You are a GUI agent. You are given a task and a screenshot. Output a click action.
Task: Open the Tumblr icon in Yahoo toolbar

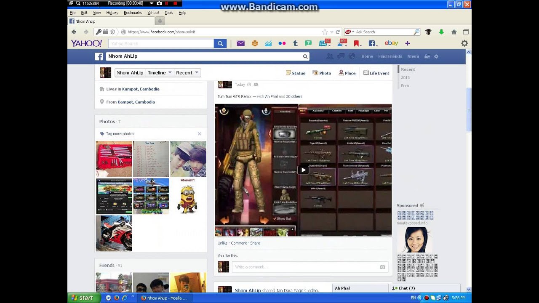(x=295, y=43)
